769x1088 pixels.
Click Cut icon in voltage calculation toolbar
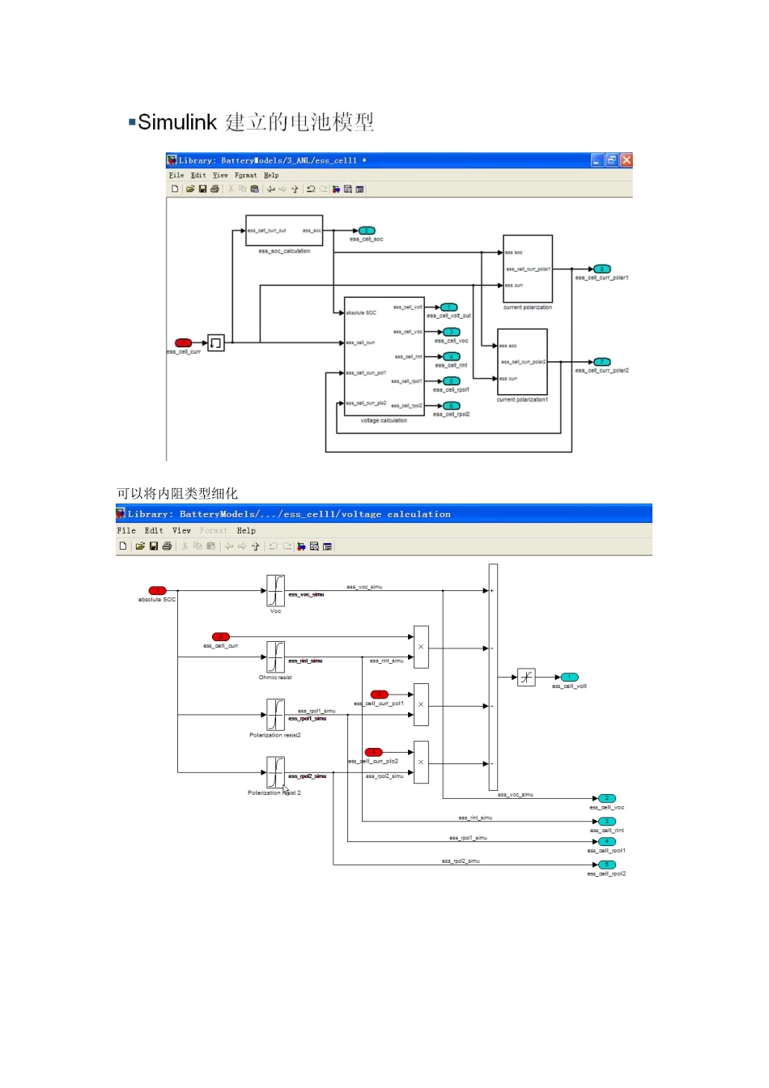click(185, 546)
